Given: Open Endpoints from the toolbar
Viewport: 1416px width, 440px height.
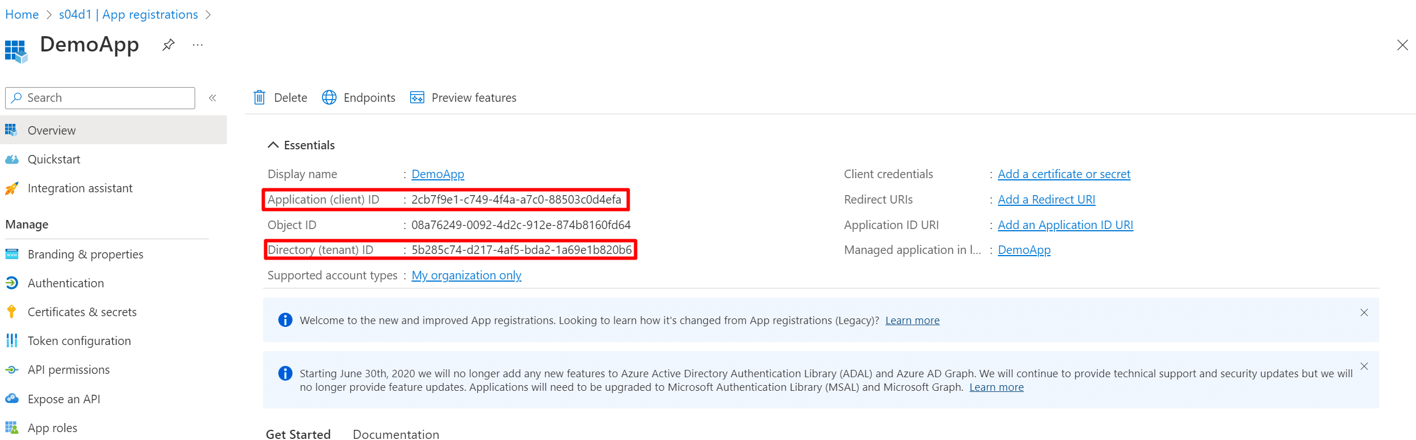Looking at the screenshot, I should (359, 98).
